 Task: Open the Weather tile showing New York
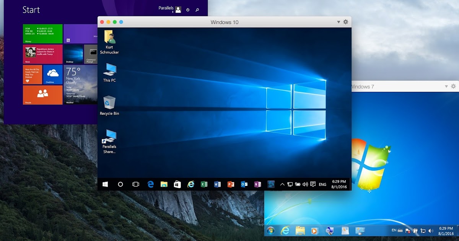[81, 85]
